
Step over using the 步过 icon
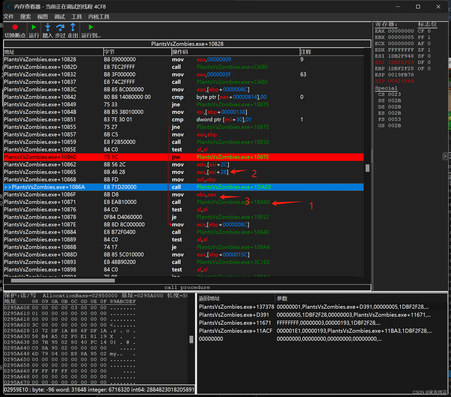click(60, 27)
